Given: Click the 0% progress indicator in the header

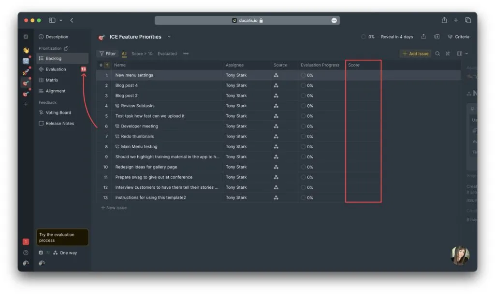Looking at the screenshot, I should coord(368,37).
